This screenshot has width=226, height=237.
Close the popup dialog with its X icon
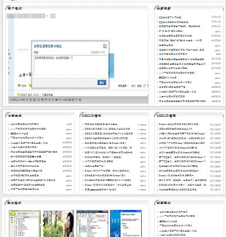pyautogui.click(x=105, y=46)
